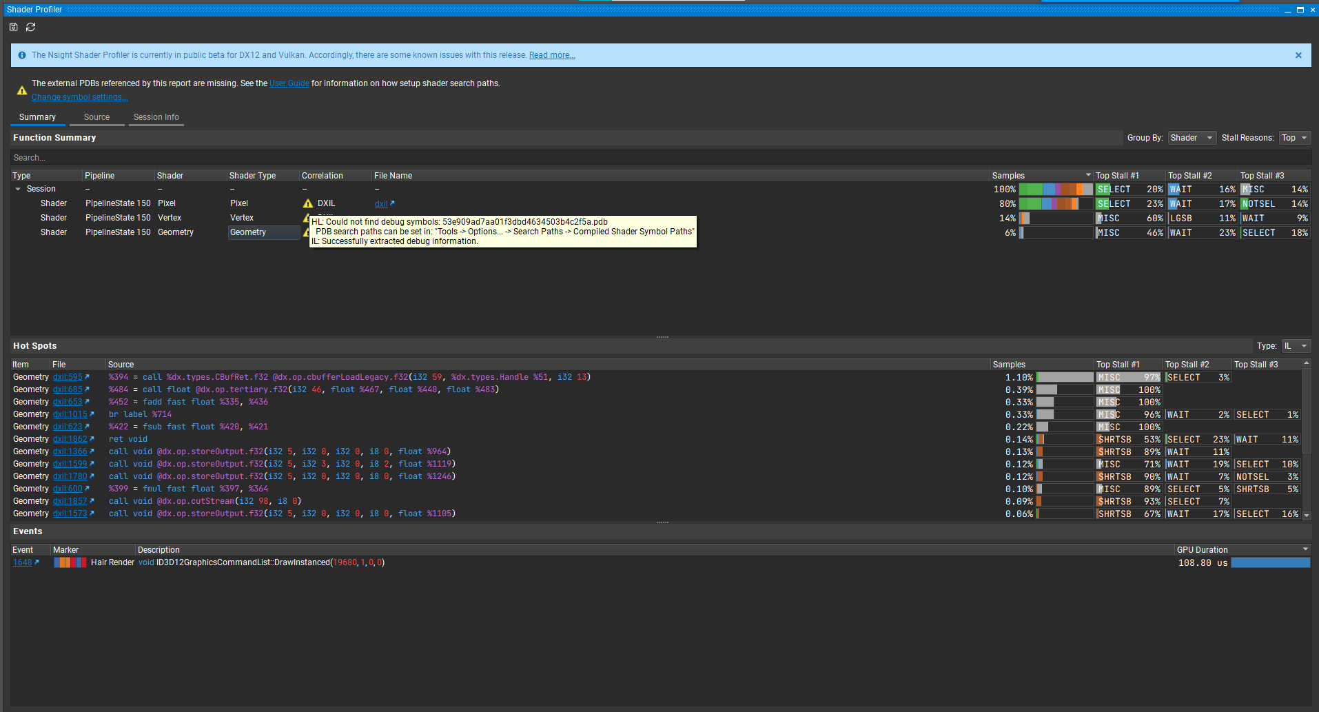Click the 108.80 us GPU duration bar
The image size is (1319, 712).
pyautogui.click(x=1270, y=562)
